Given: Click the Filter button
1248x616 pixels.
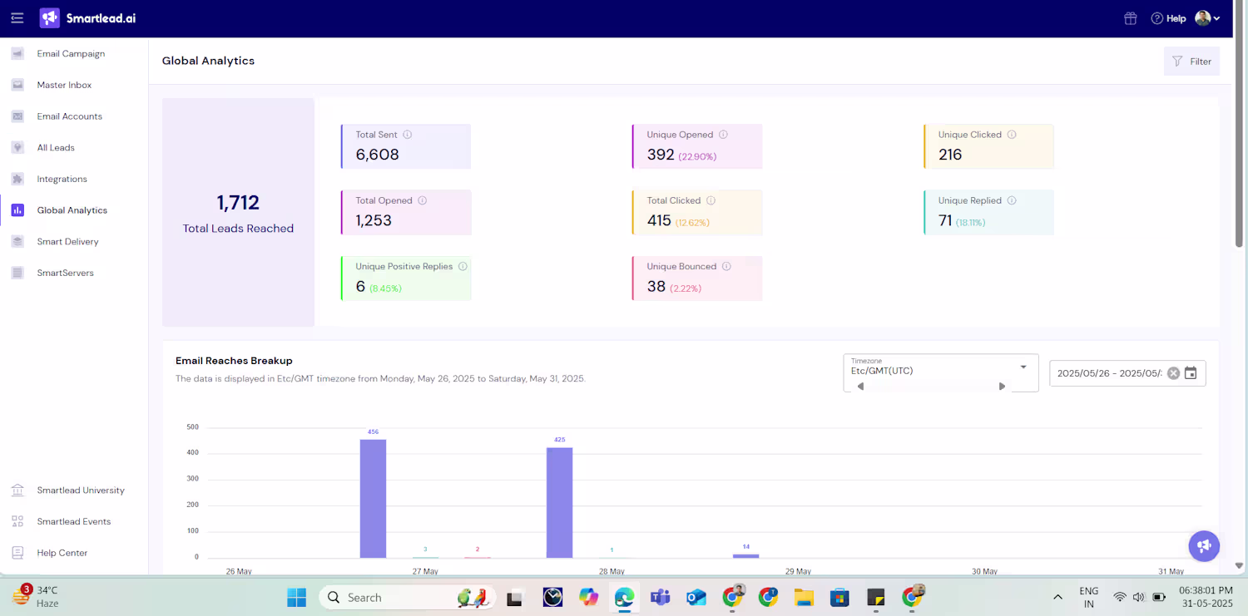Looking at the screenshot, I should [x=1191, y=62].
